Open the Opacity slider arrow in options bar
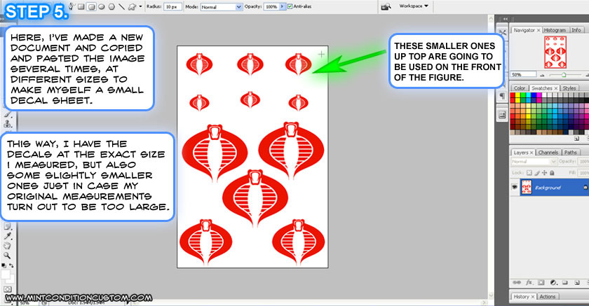This screenshot has width=589, height=306. click(x=283, y=7)
